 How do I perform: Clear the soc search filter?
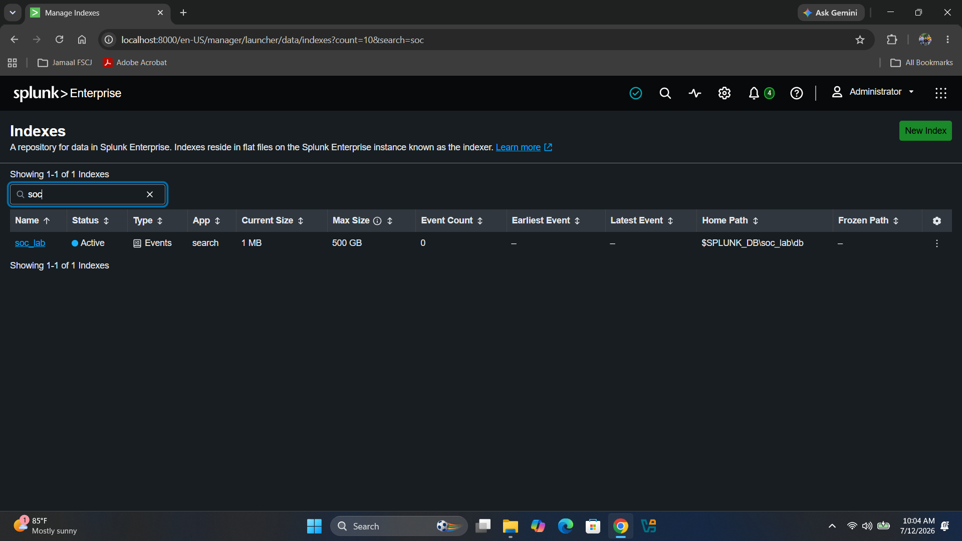[150, 194]
